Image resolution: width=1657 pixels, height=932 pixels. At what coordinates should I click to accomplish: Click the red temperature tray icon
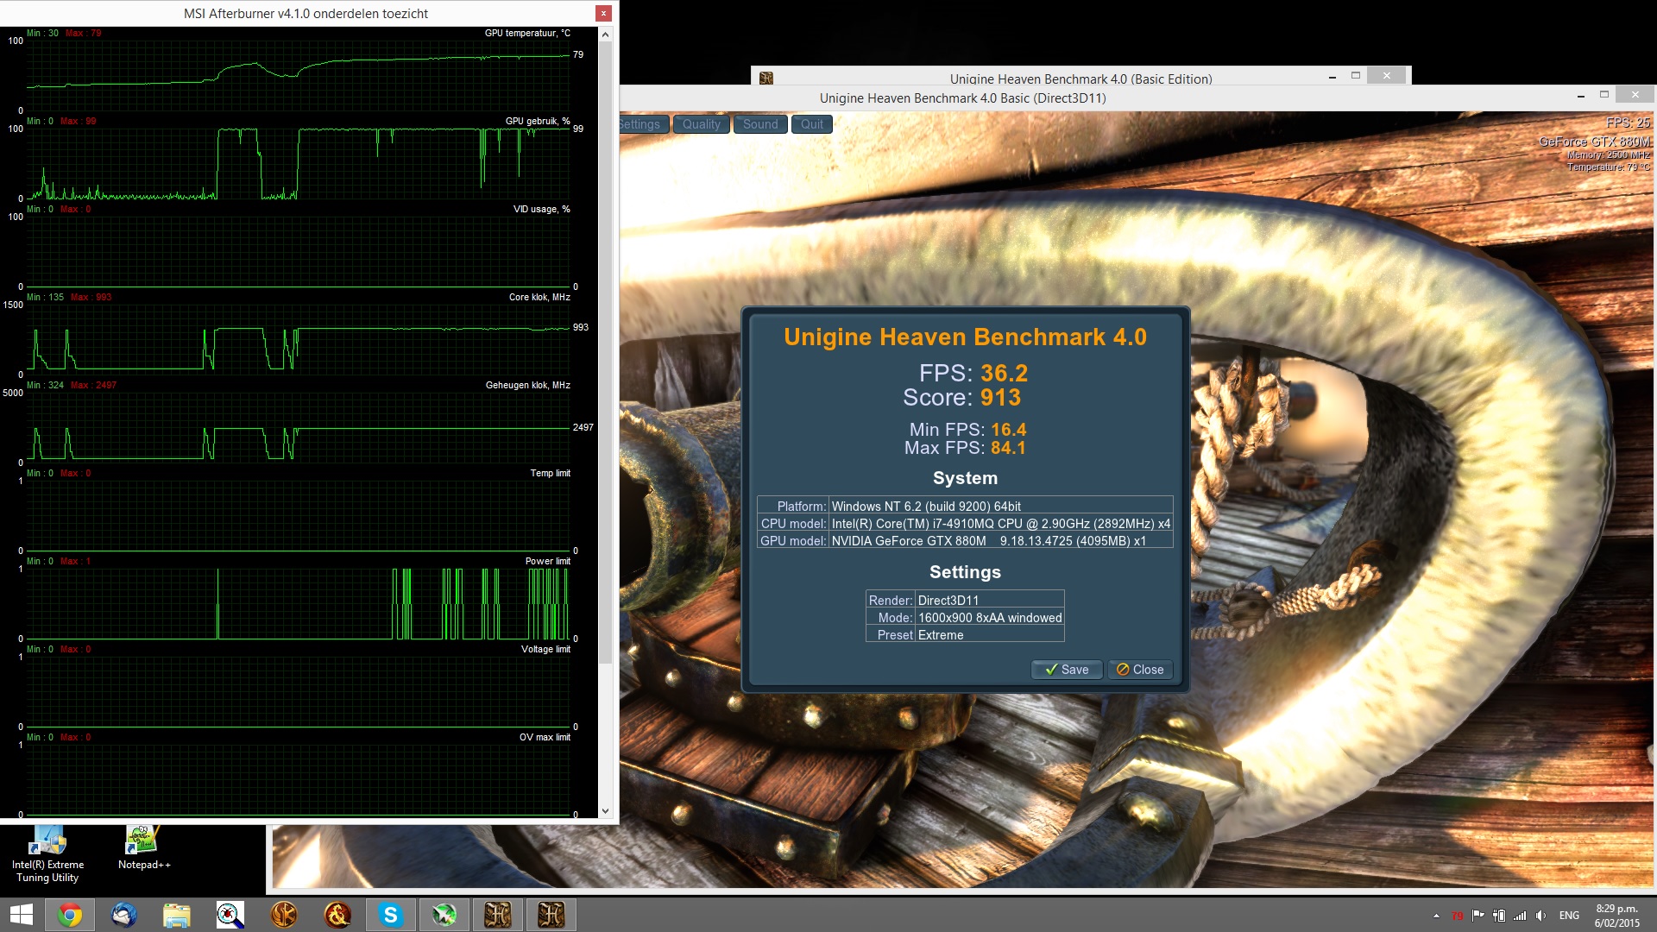[x=1458, y=916]
